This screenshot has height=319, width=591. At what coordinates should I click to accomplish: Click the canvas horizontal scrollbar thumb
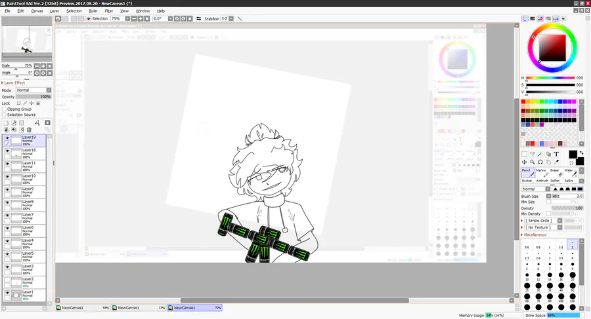point(294,300)
